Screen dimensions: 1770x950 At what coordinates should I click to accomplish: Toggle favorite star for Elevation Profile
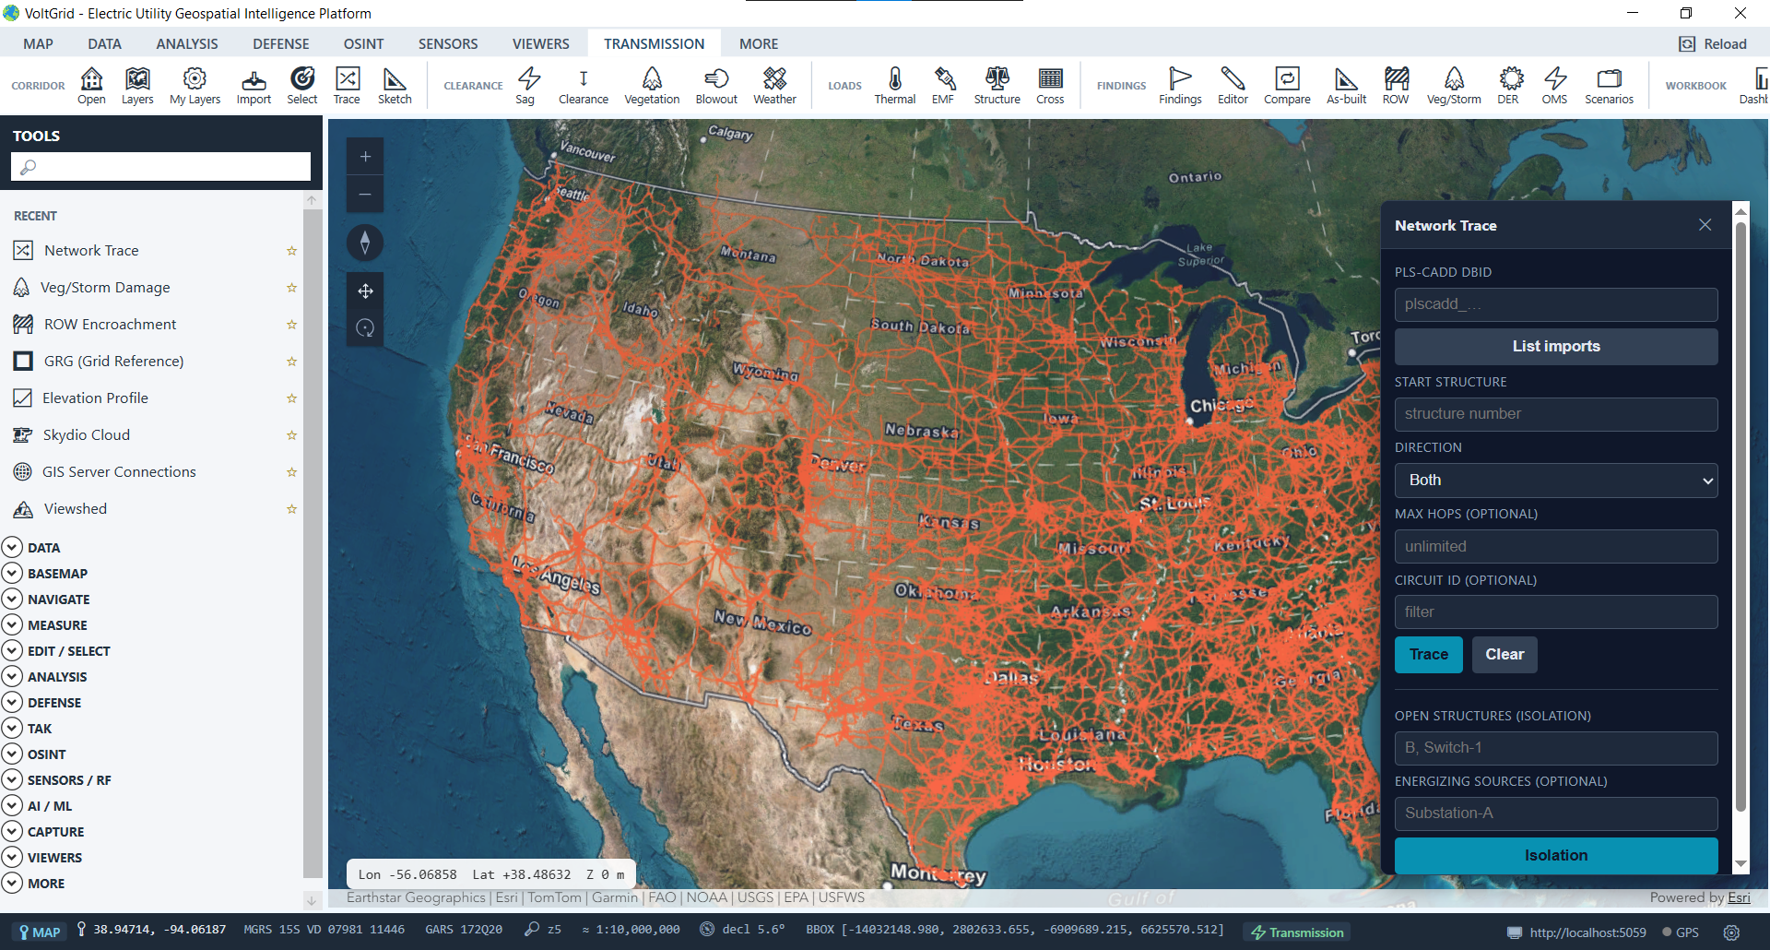(x=291, y=398)
